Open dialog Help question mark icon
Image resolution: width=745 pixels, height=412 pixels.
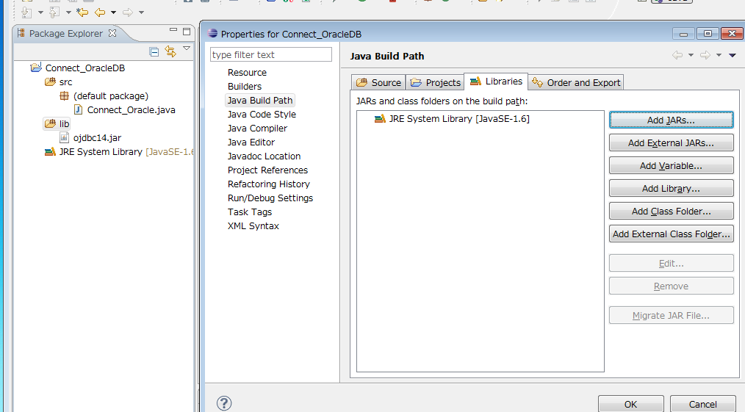point(224,403)
